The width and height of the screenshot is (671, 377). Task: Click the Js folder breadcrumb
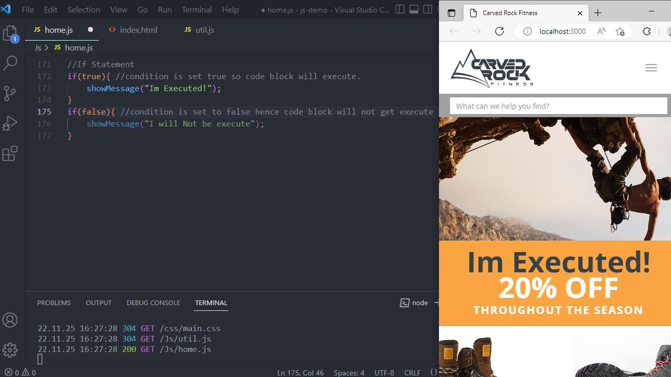point(38,48)
